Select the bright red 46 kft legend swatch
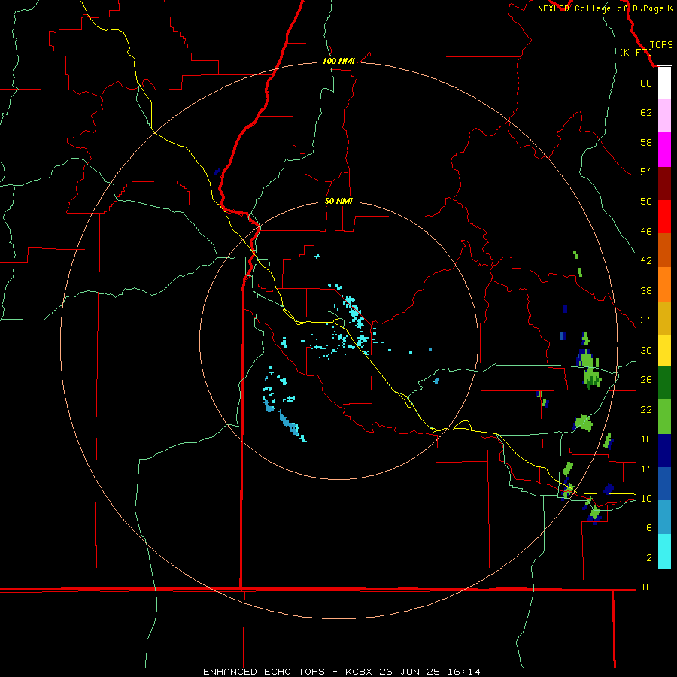The width and height of the screenshot is (677, 677). coord(664,217)
